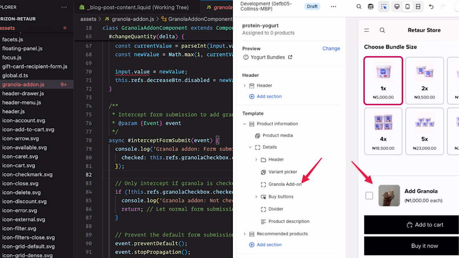The width and height of the screenshot is (459, 258).
Task: Expand the Recommended products section
Action: pyautogui.click(x=245, y=234)
